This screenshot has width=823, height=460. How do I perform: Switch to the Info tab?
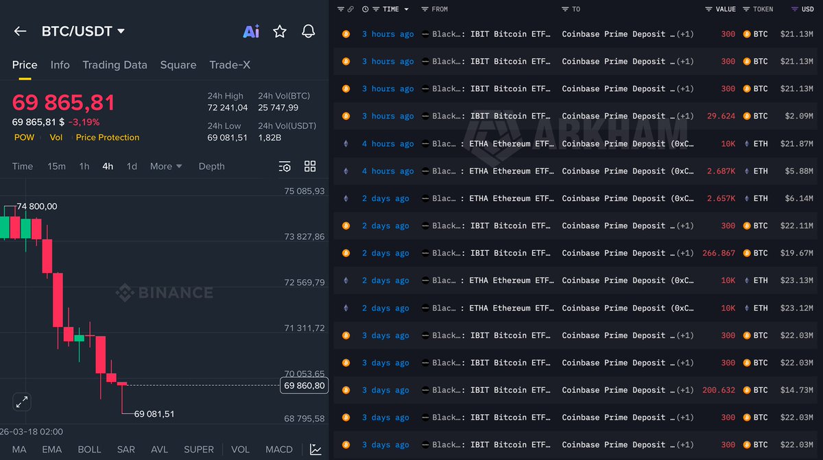[60, 64]
